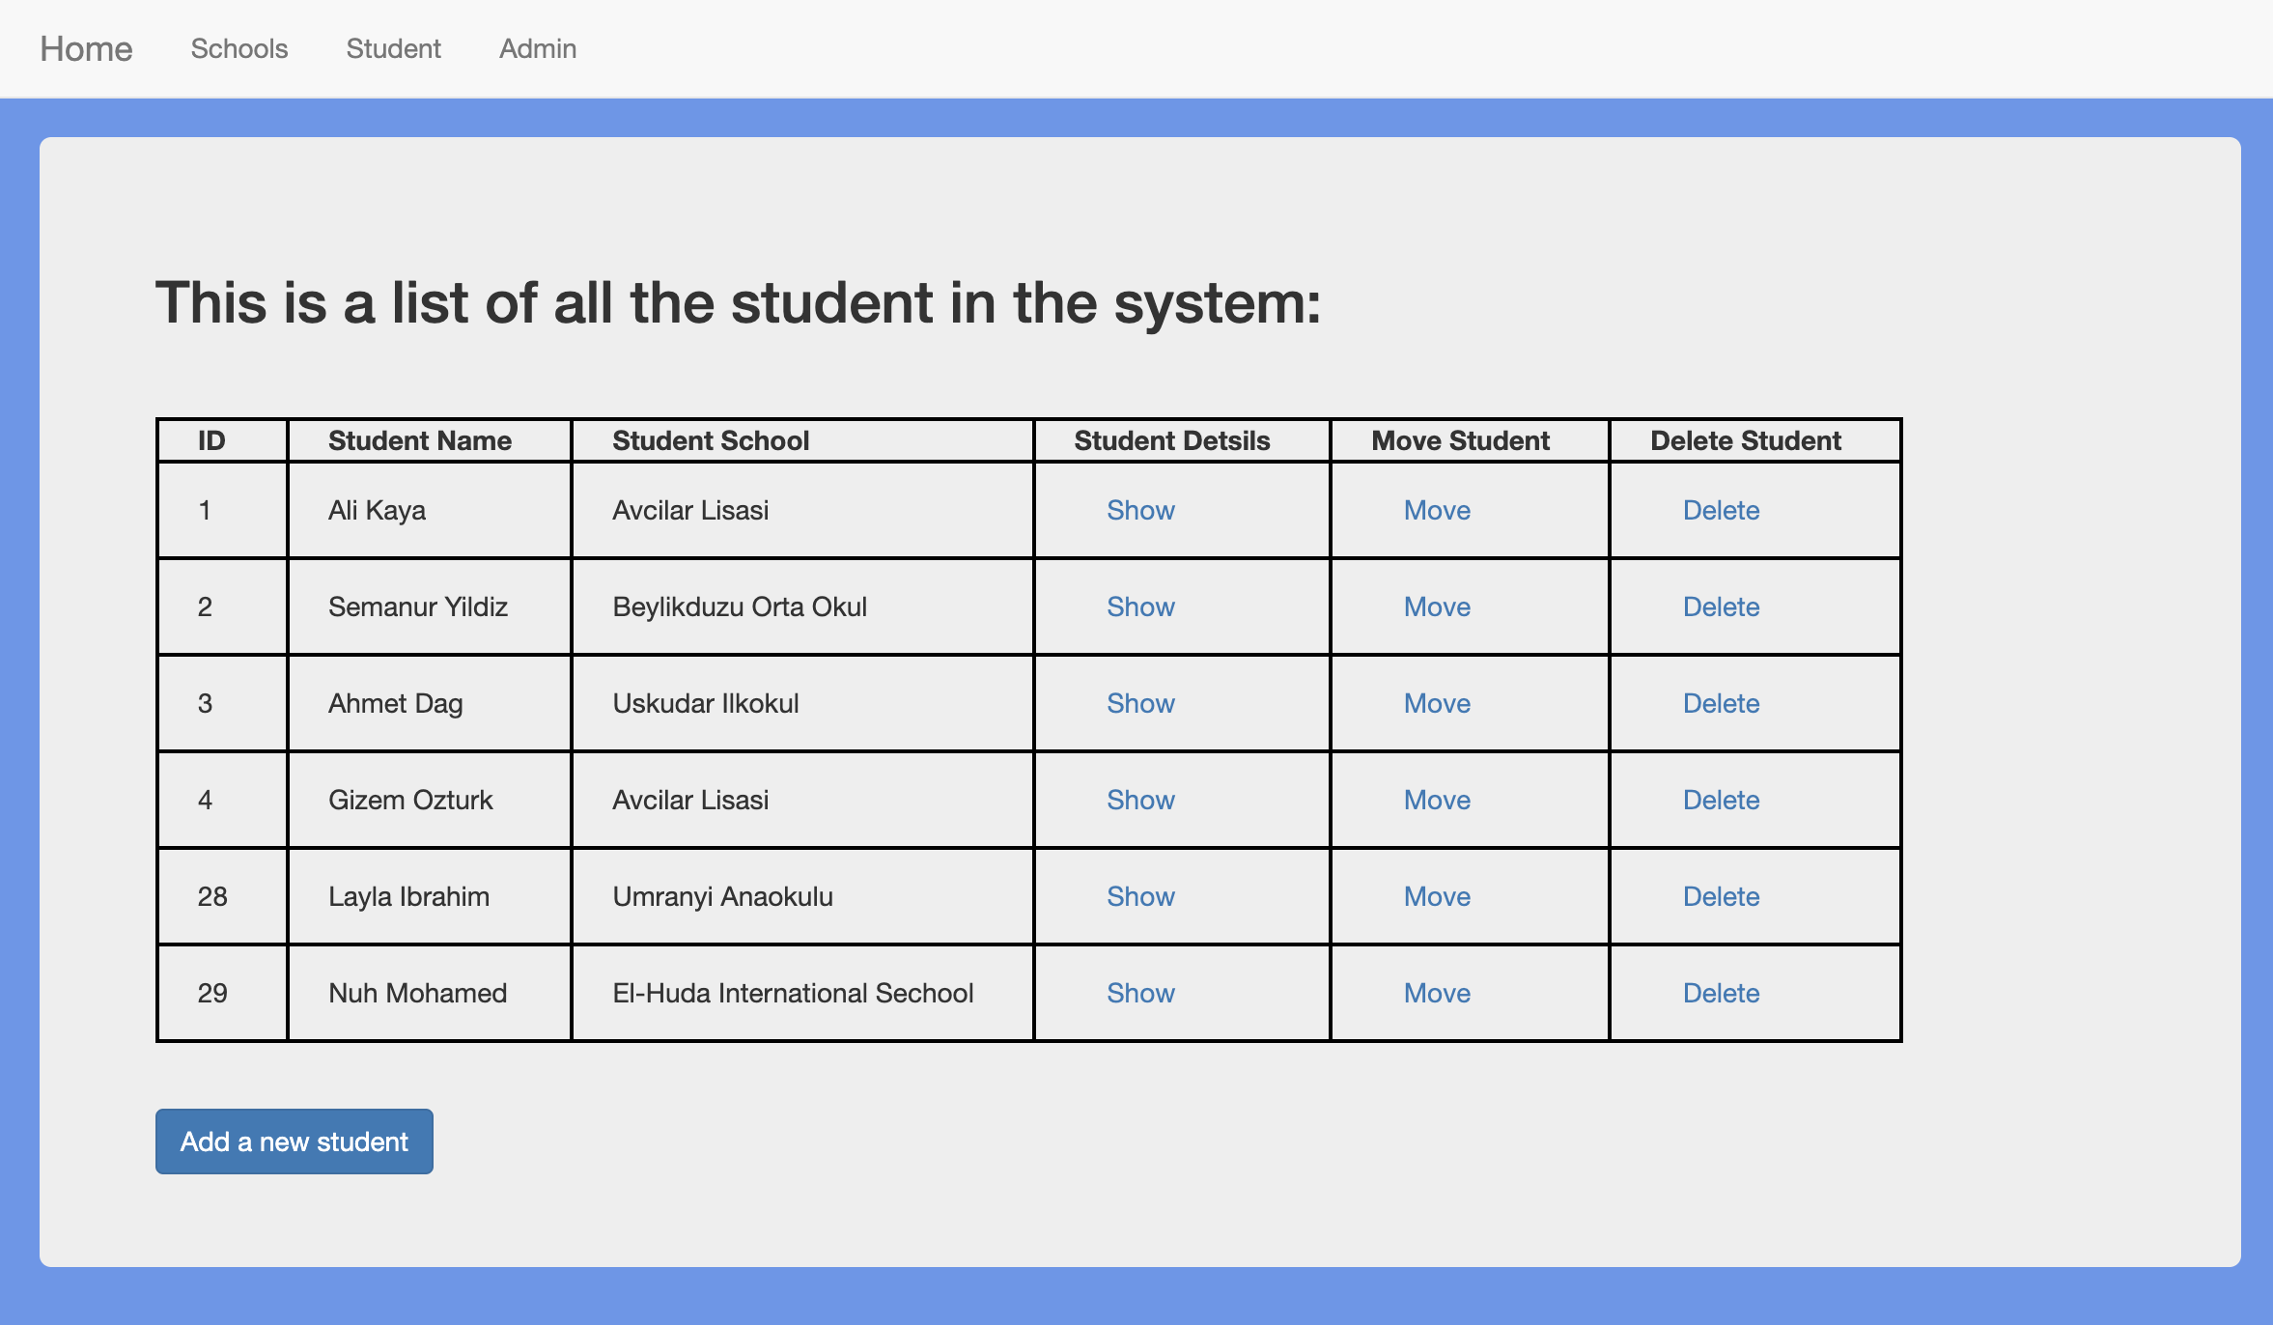Show details for Ahmet Dag

tap(1140, 703)
